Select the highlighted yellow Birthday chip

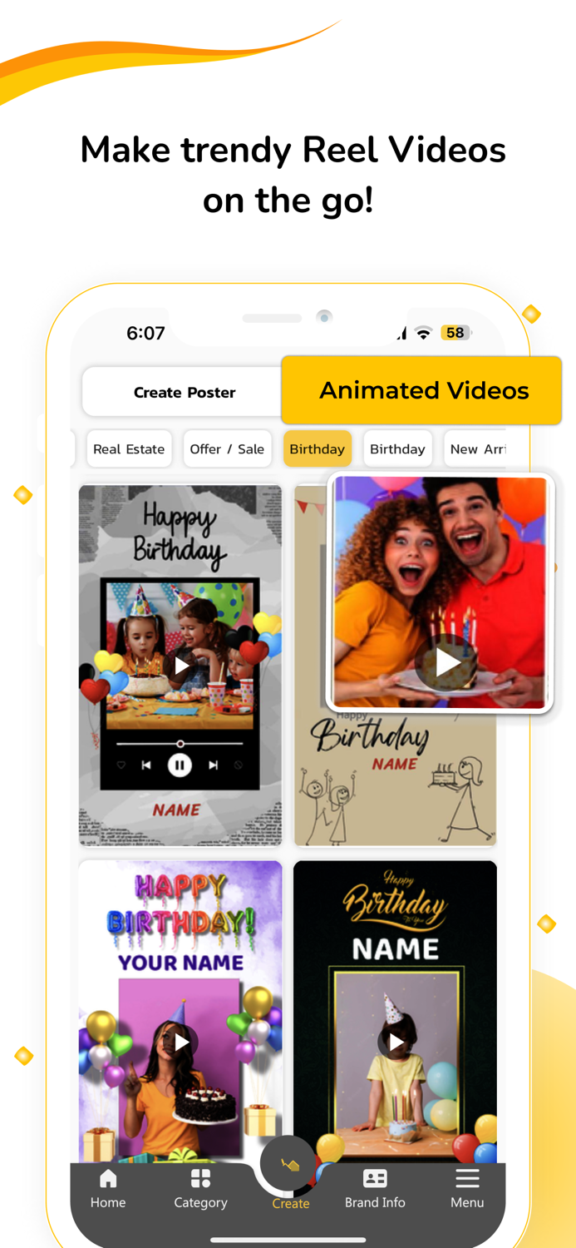coord(317,449)
